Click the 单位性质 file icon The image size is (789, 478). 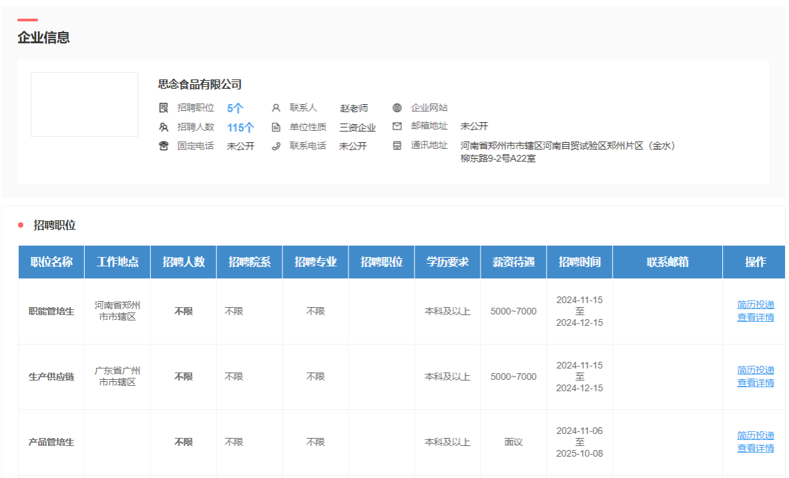click(276, 128)
